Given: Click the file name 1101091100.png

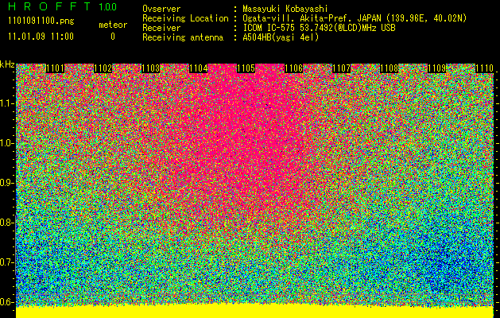Looking at the screenshot, I should (x=41, y=21).
